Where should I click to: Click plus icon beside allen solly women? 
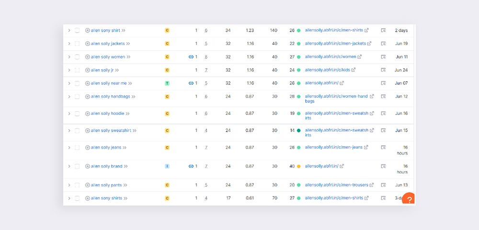[87, 57]
